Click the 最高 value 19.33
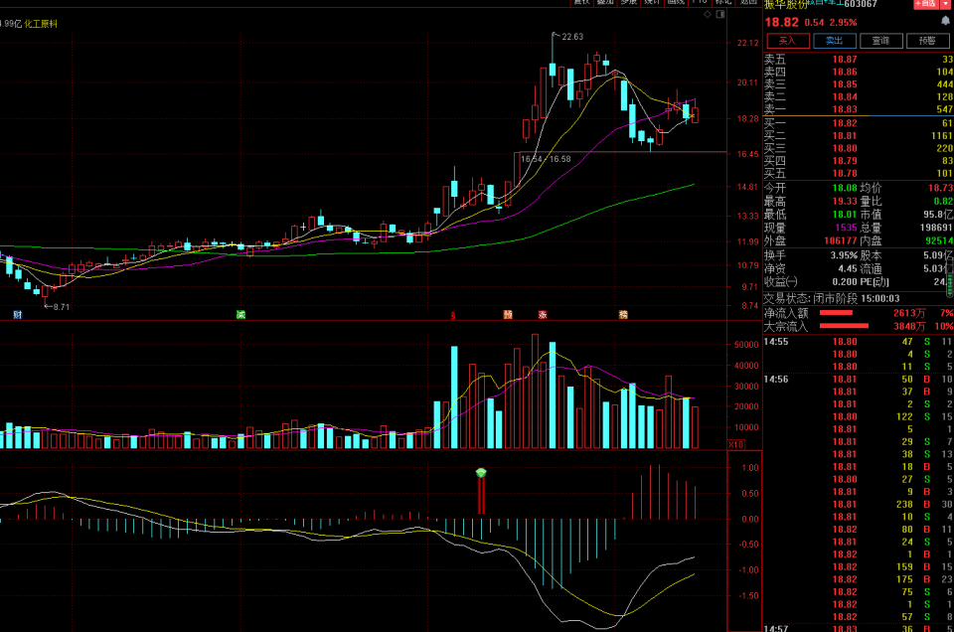Image resolution: width=954 pixels, height=632 pixels. pos(845,202)
